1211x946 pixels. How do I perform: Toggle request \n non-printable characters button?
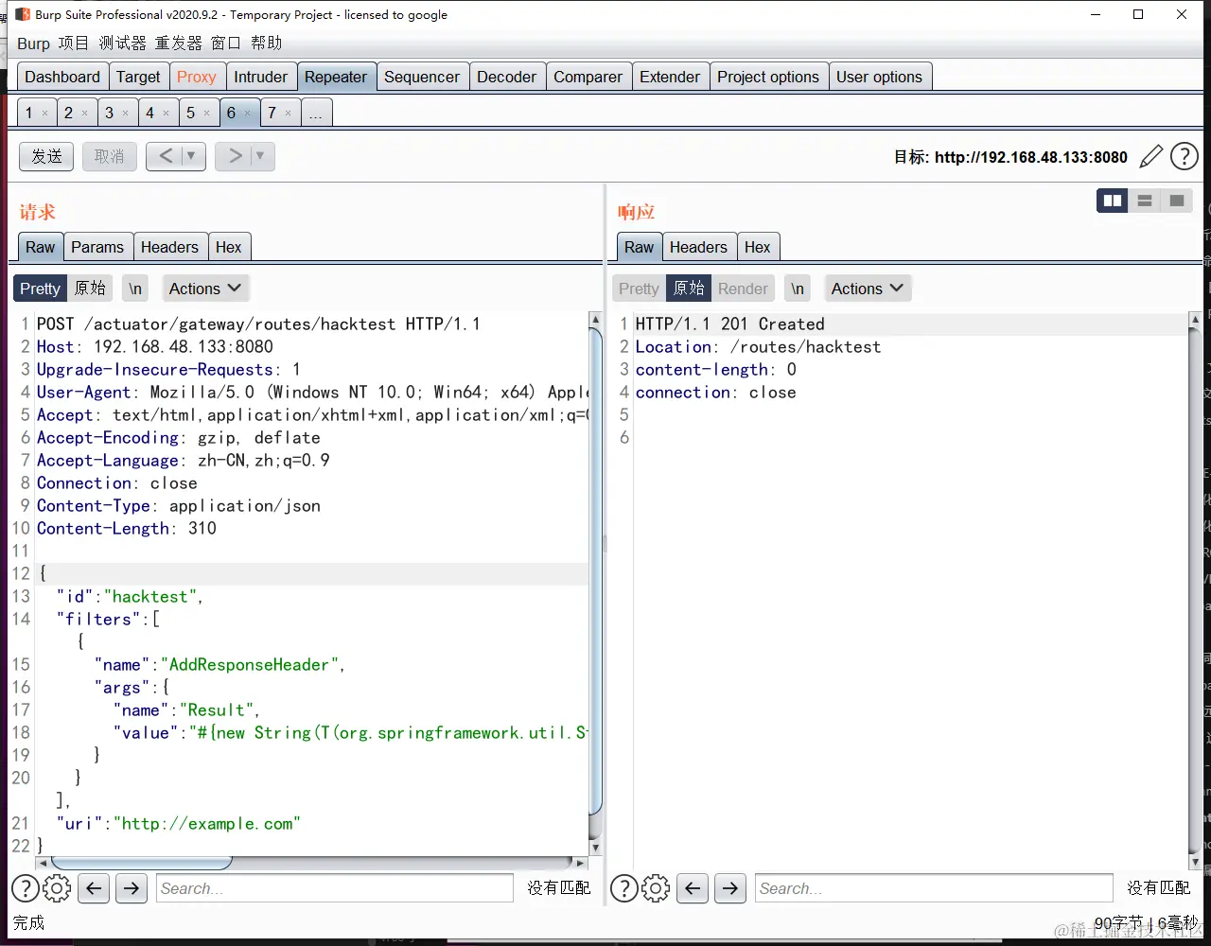[136, 289]
